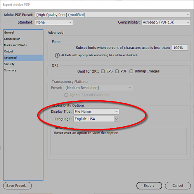
Task: Toggle Ignore Spread Overrides checkbox
Action: click(x=66, y=95)
